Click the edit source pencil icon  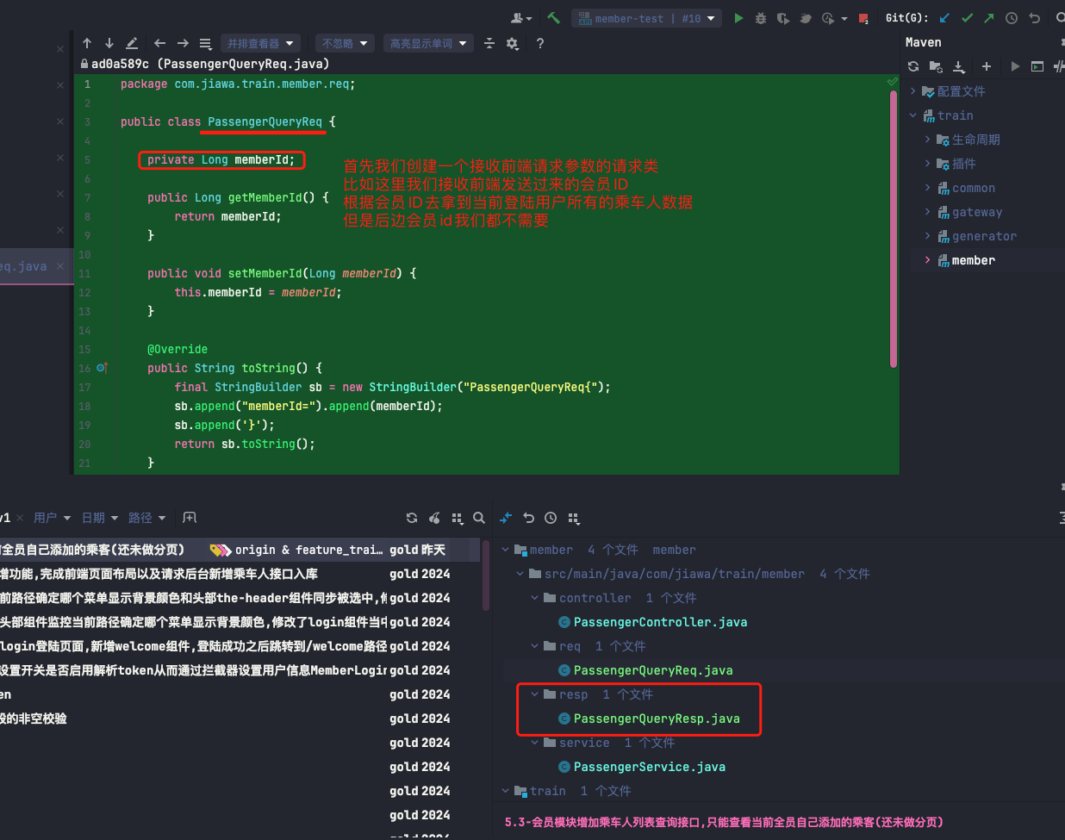[132, 43]
